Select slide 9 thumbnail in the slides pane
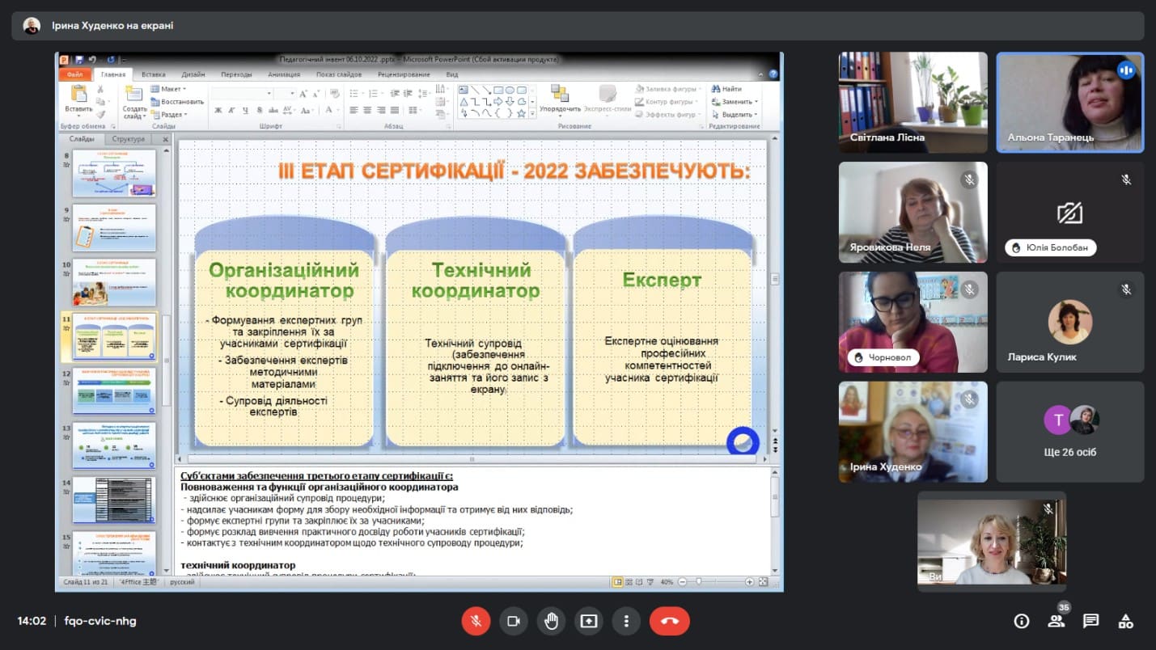This screenshot has height=650, width=1156. 113,227
